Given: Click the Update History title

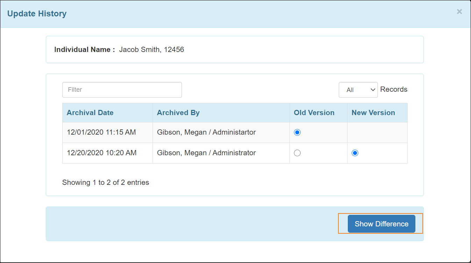Looking at the screenshot, I should [x=37, y=14].
